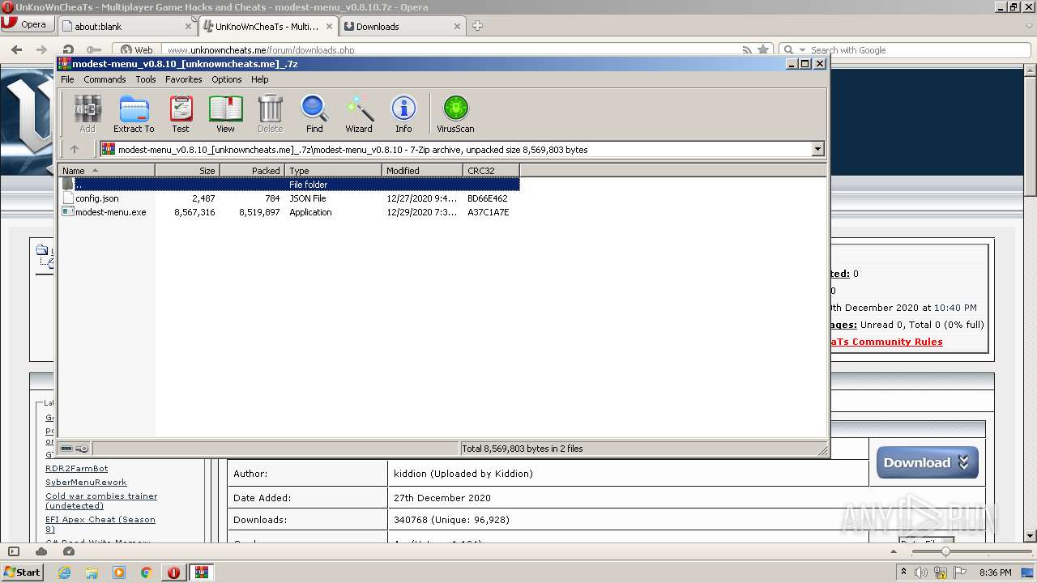The image size is (1037, 583).
Task: Open the new tab plus button
Action: click(477, 26)
